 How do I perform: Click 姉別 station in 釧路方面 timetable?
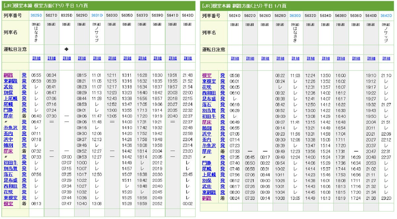point(207,128)
